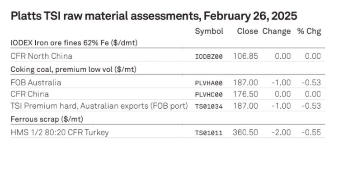
Task: Select the IODEX Iron ore fines section heading
Action: [x=74, y=43]
